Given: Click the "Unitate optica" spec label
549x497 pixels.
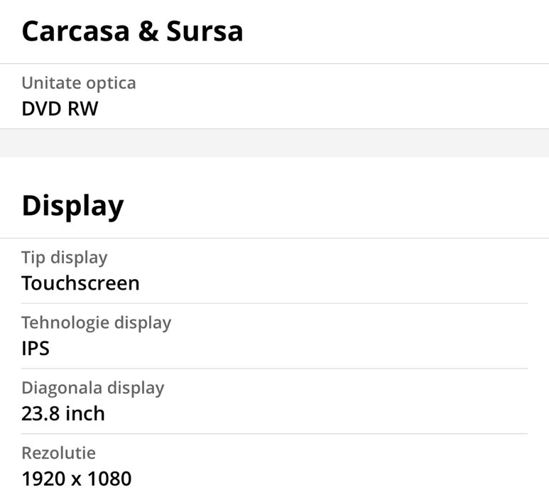Looking at the screenshot, I should pos(78,83).
